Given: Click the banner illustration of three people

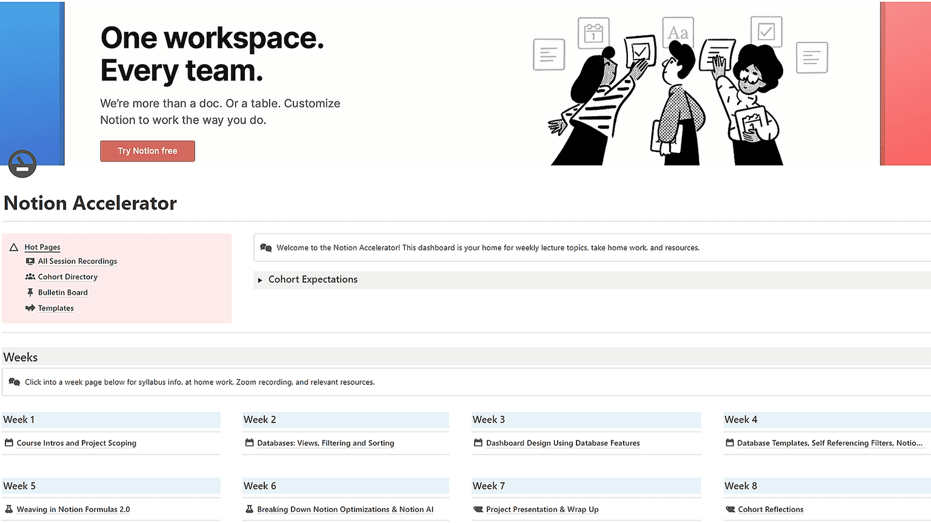Looking at the screenshot, I should pyautogui.click(x=680, y=91).
